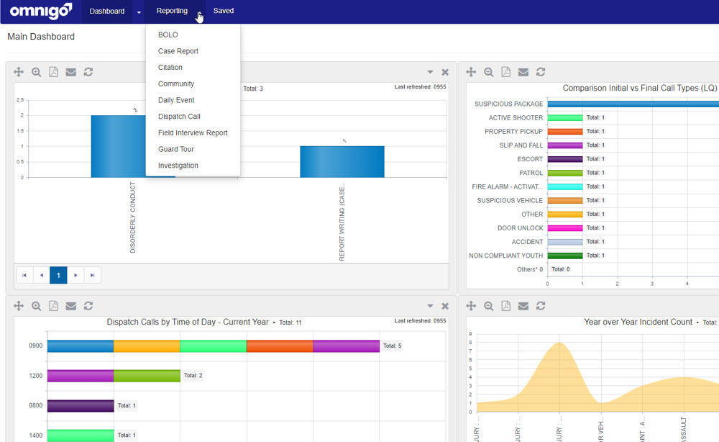The width and height of the screenshot is (719, 442).
Task: Email the Comparison Initial vs Final chart
Action: (523, 72)
